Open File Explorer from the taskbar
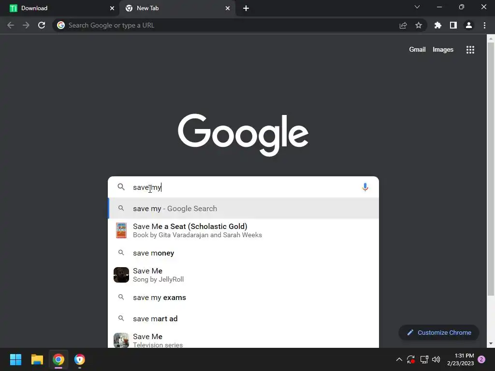 click(x=37, y=359)
